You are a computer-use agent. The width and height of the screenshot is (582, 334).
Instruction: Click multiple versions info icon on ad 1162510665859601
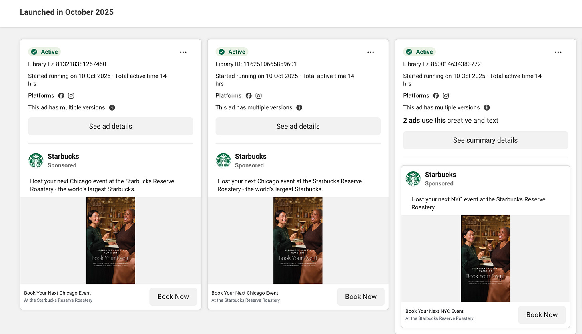tap(299, 107)
